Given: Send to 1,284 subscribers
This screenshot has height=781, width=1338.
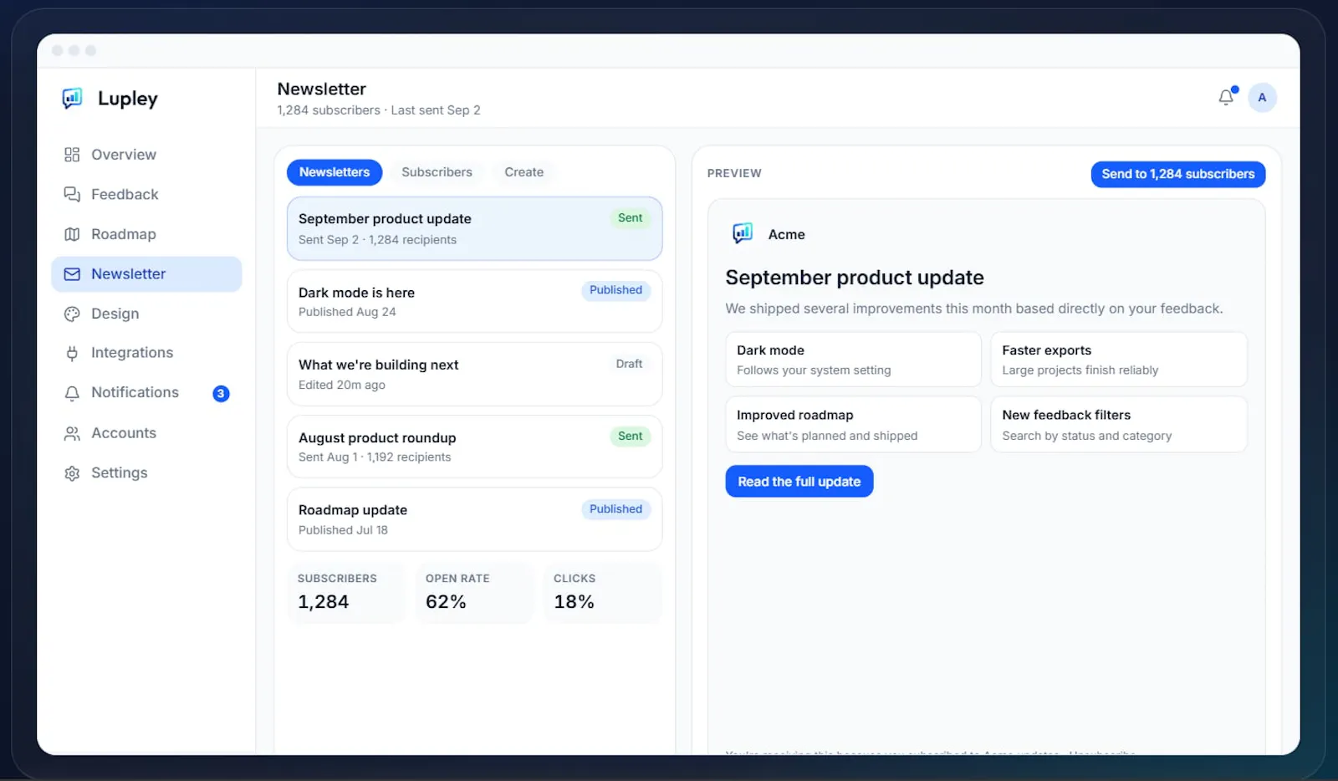Looking at the screenshot, I should pyautogui.click(x=1177, y=174).
